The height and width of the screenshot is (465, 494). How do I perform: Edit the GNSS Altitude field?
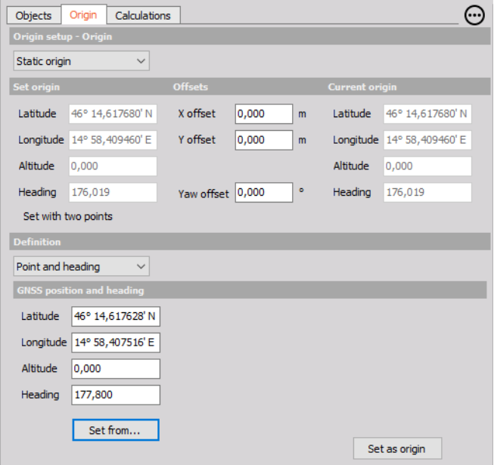116,369
